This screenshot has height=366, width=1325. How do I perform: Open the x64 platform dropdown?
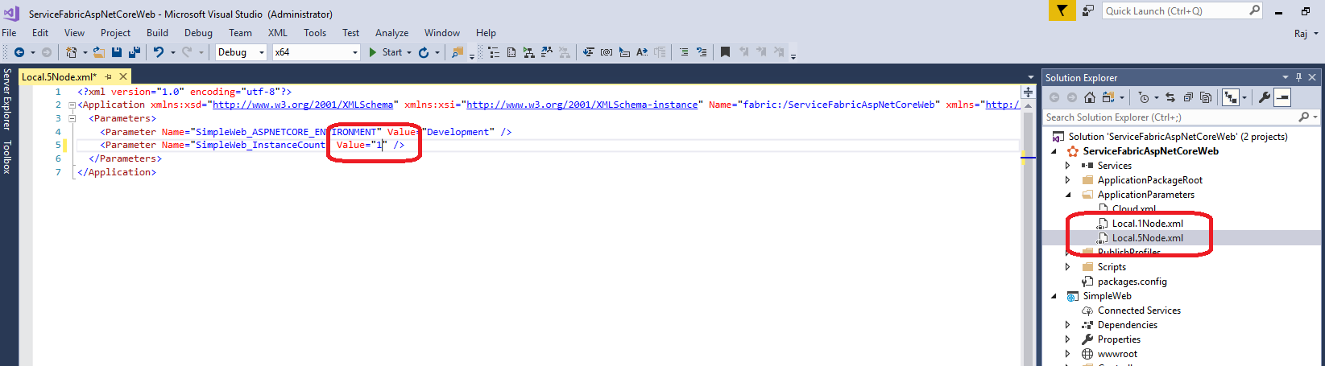(355, 52)
